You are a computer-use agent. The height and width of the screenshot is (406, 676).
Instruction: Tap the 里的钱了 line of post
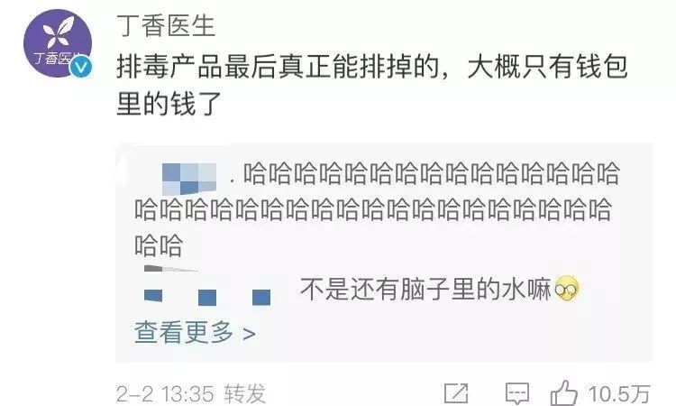pyautogui.click(x=169, y=104)
